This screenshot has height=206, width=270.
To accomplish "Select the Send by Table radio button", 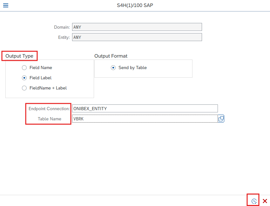I will pyautogui.click(x=113, y=67).
